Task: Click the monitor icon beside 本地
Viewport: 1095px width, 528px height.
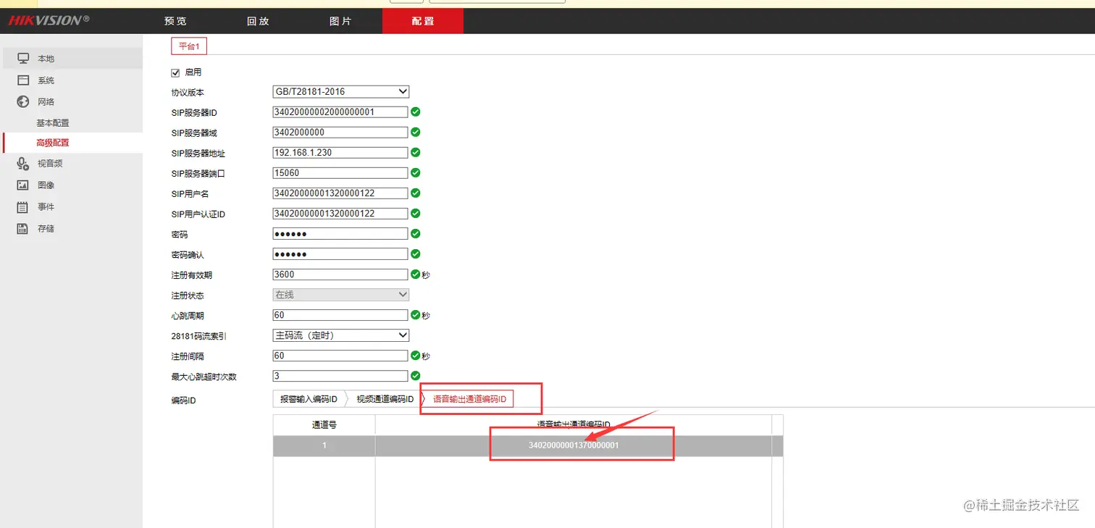Action: 23,58
